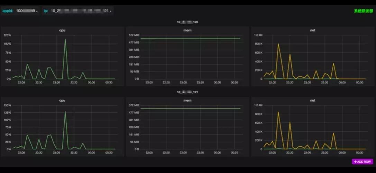376x173 pixels.
Task: Click the flat green mem line in 121 row
Action: pyautogui.click(x=190, y=109)
